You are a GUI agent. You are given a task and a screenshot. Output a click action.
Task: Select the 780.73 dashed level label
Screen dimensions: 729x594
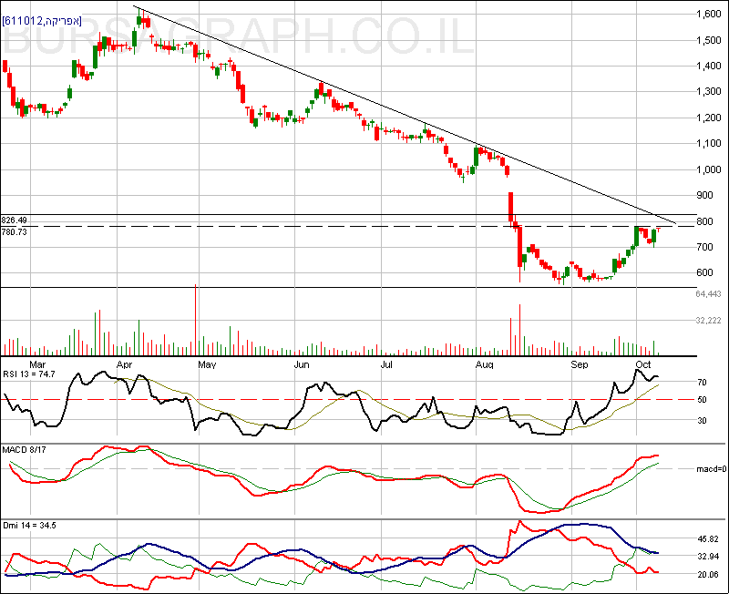pos(15,231)
